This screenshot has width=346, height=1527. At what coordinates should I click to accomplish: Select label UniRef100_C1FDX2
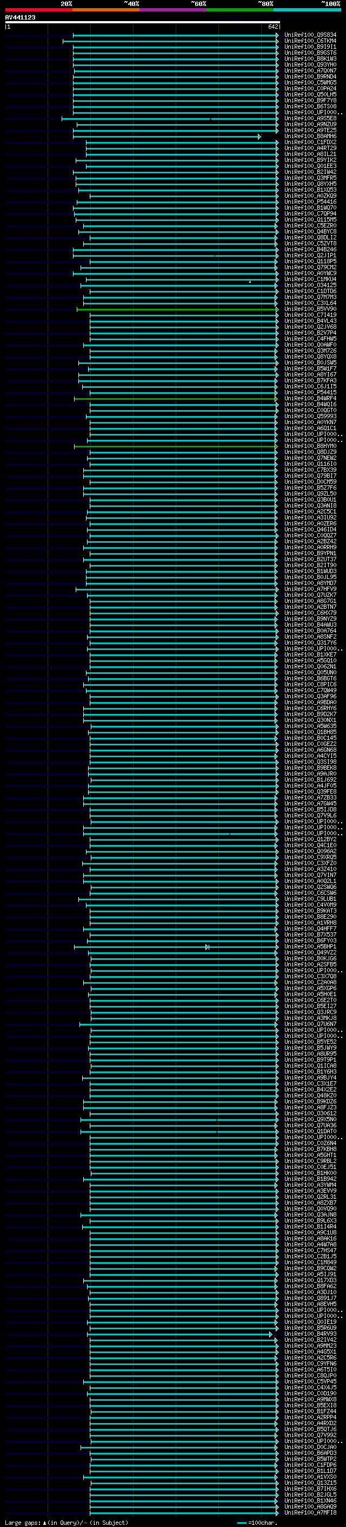point(310,142)
